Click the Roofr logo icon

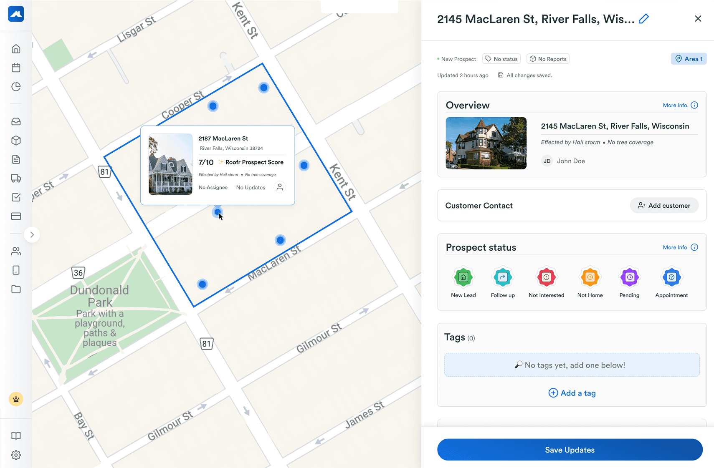tap(16, 14)
